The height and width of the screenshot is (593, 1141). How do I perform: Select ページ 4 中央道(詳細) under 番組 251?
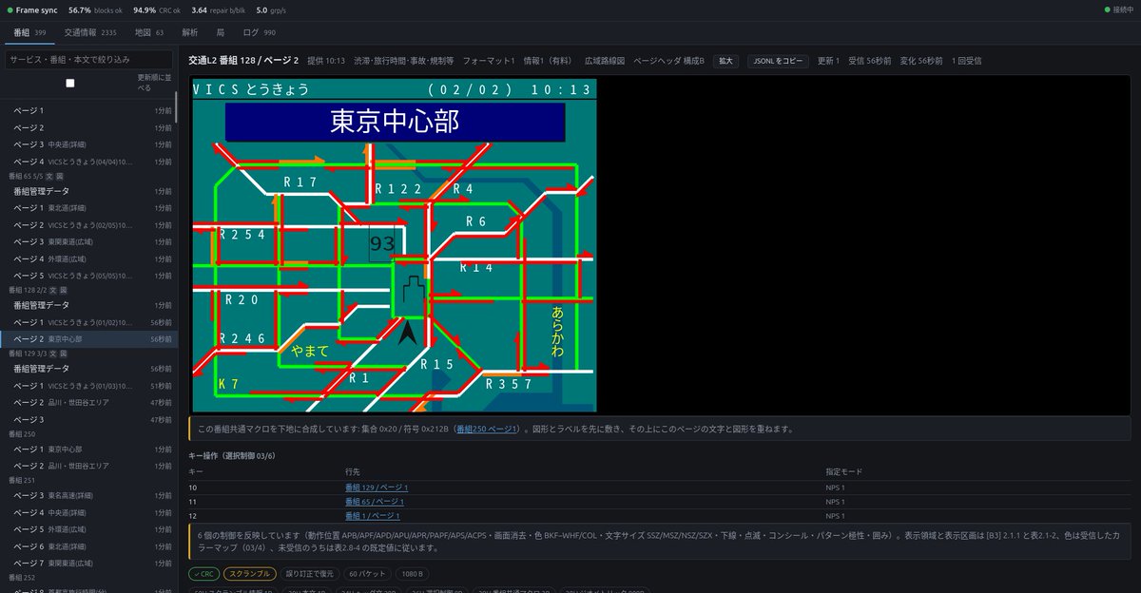pos(87,511)
